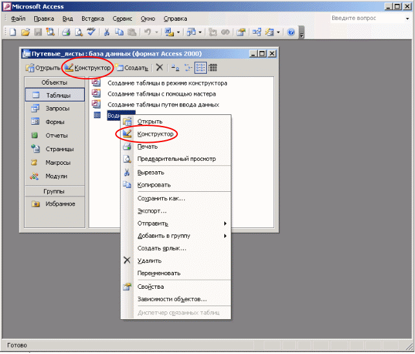The image size is (415, 354).
Task: Expand the Toolbar Options chevron
Action: tap(301, 32)
